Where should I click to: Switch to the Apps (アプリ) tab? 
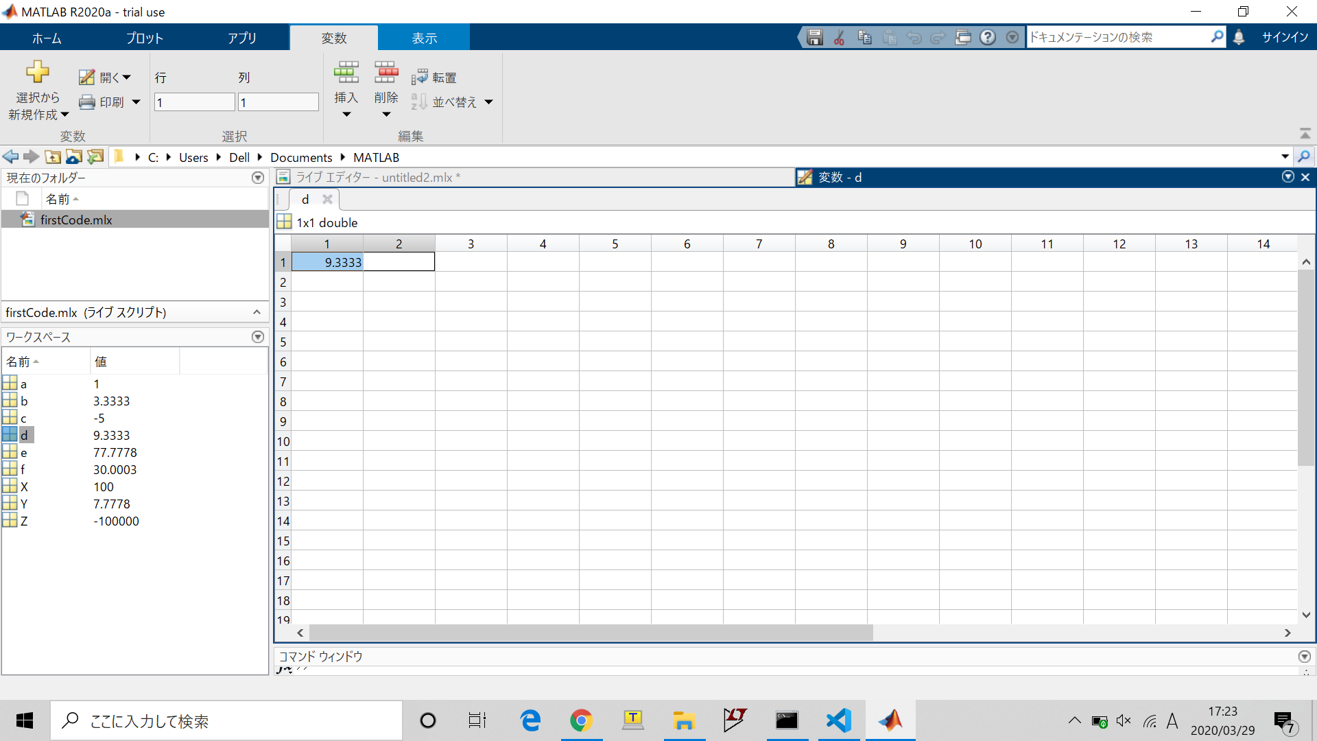242,38
